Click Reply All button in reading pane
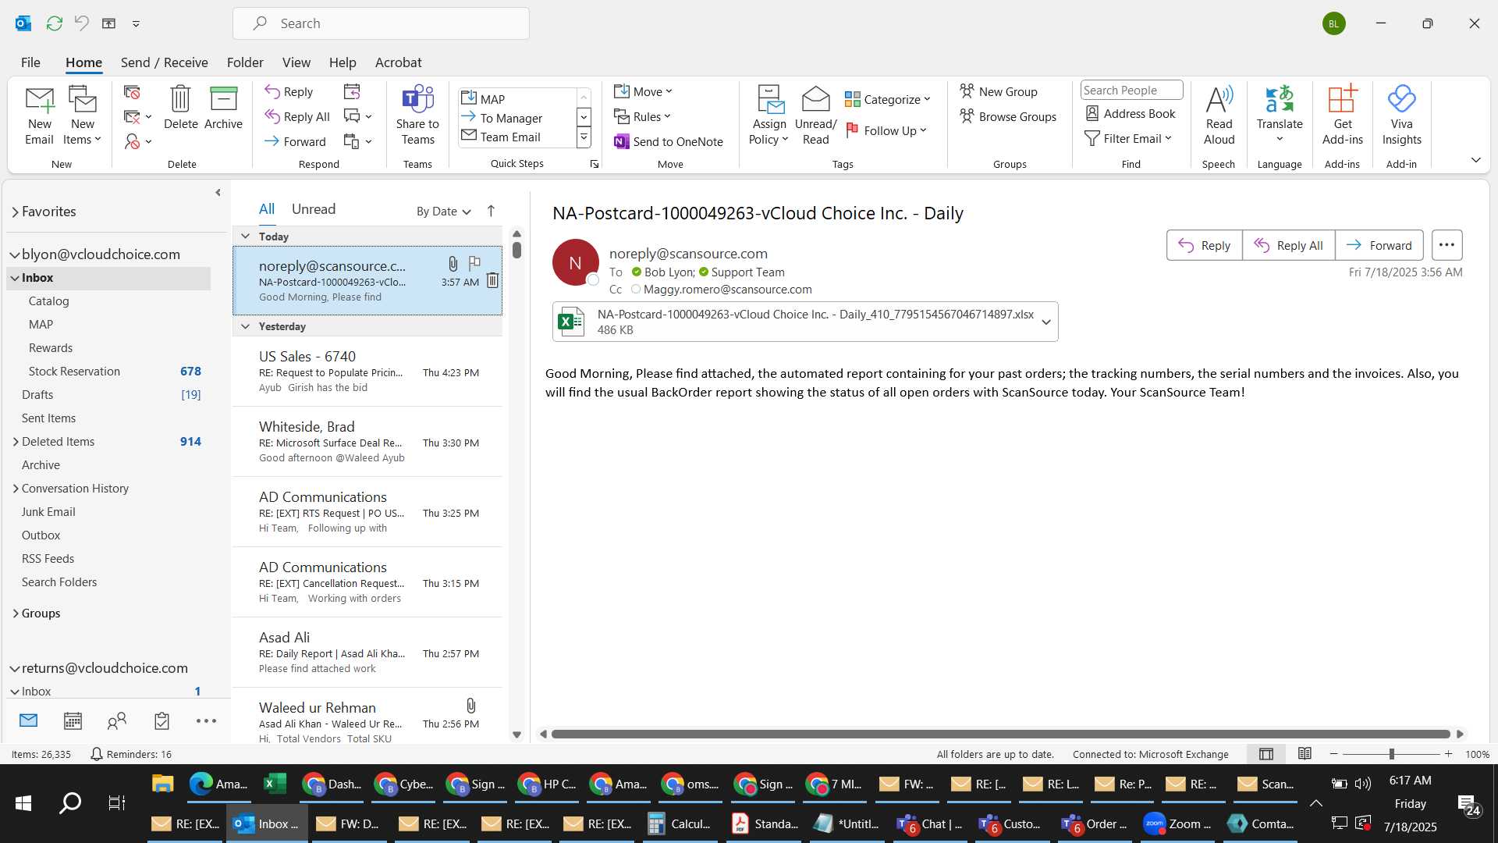This screenshot has width=1498, height=843. pyautogui.click(x=1289, y=245)
